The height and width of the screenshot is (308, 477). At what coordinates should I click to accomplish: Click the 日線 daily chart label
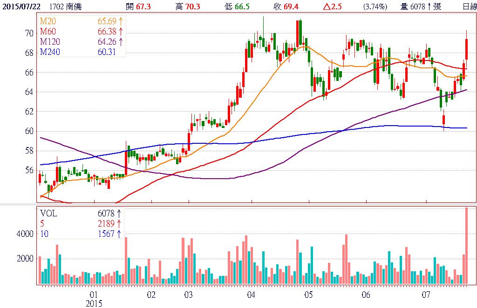click(469, 7)
